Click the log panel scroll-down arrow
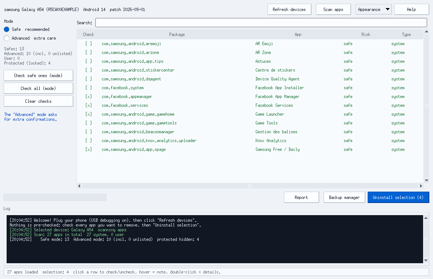Image resolution: width=433 pixels, height=279 pixels. tap(426, 261)
